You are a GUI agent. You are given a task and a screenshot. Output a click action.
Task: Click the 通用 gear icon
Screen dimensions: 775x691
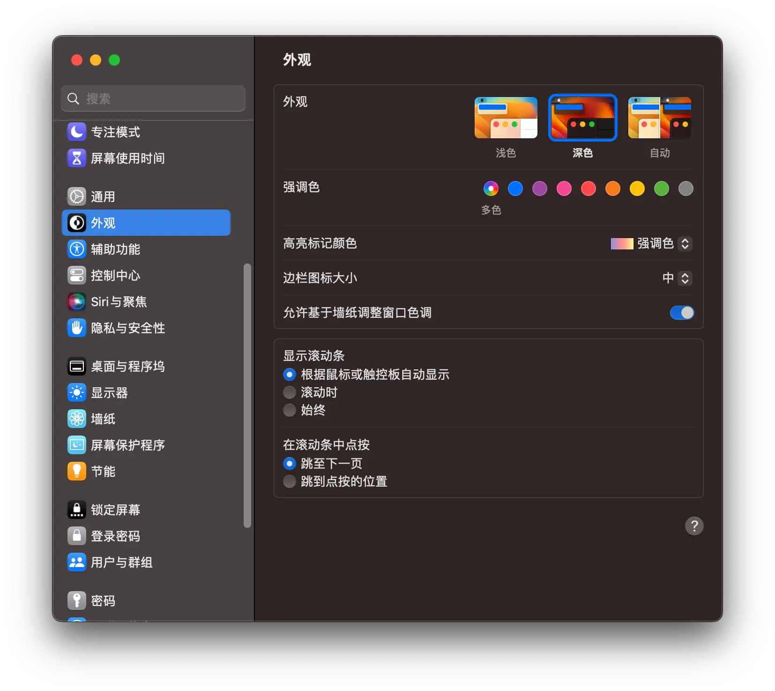(x=77, y=196)
